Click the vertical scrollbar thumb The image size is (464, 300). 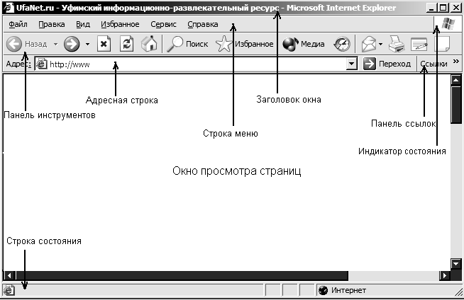pyautogui.click(x=455, y=105)
